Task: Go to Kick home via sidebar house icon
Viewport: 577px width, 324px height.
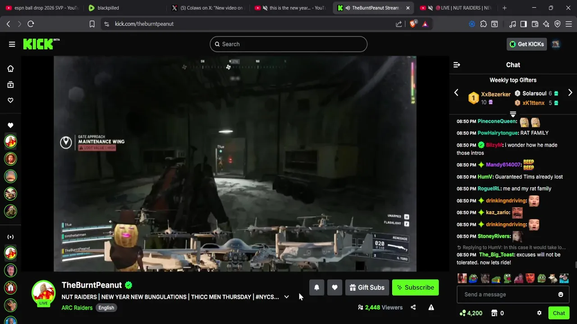Action: 10,69
